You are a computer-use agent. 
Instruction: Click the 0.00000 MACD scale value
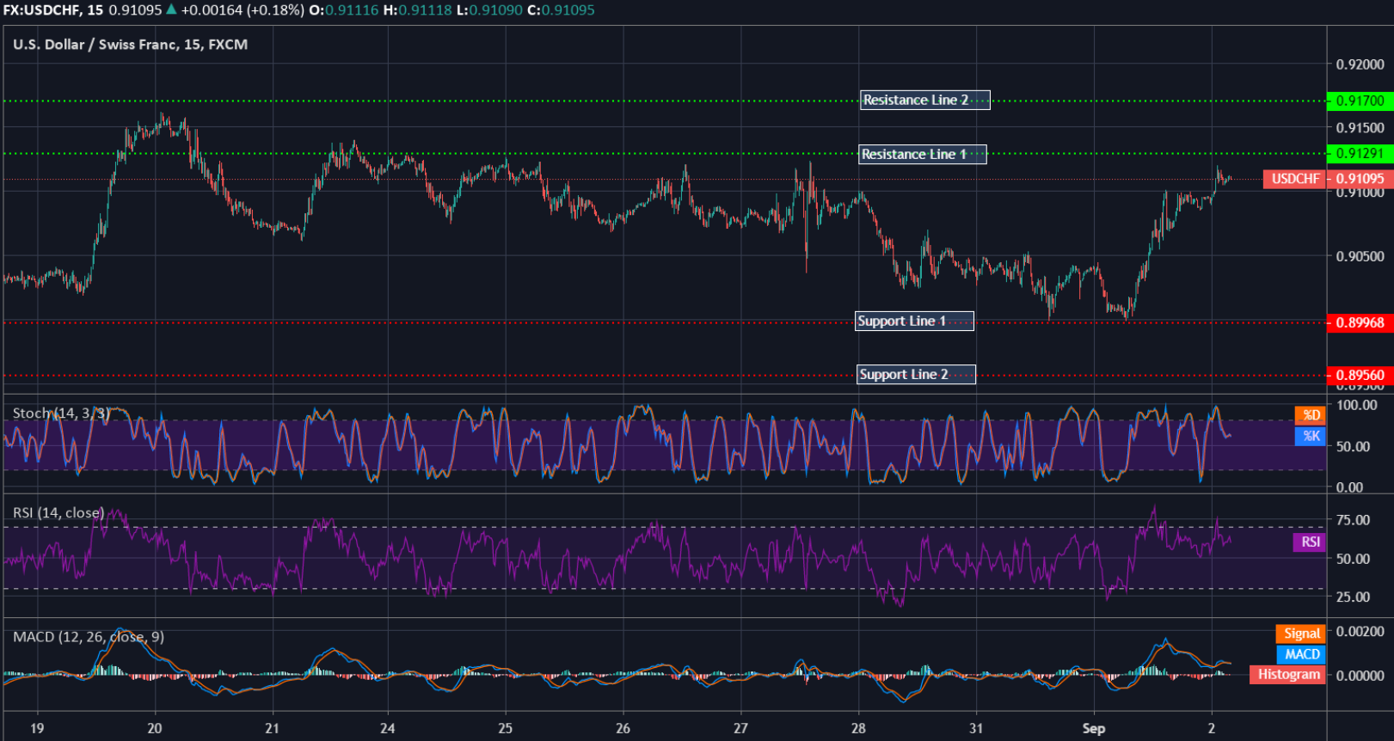1360,676
